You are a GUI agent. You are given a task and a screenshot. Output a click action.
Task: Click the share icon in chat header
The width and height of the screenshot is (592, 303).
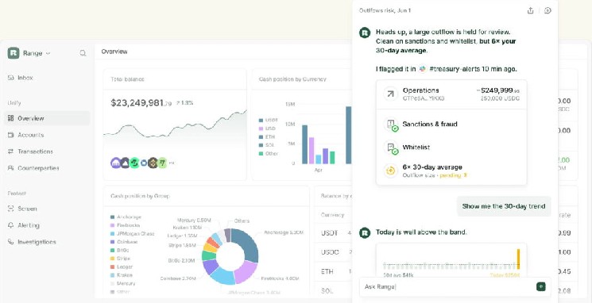531,10
